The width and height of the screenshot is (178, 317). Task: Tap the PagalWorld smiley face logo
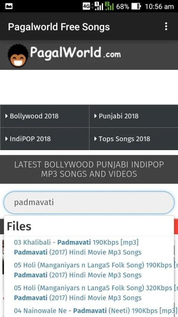pyautogui.click(x=18, y=56)
